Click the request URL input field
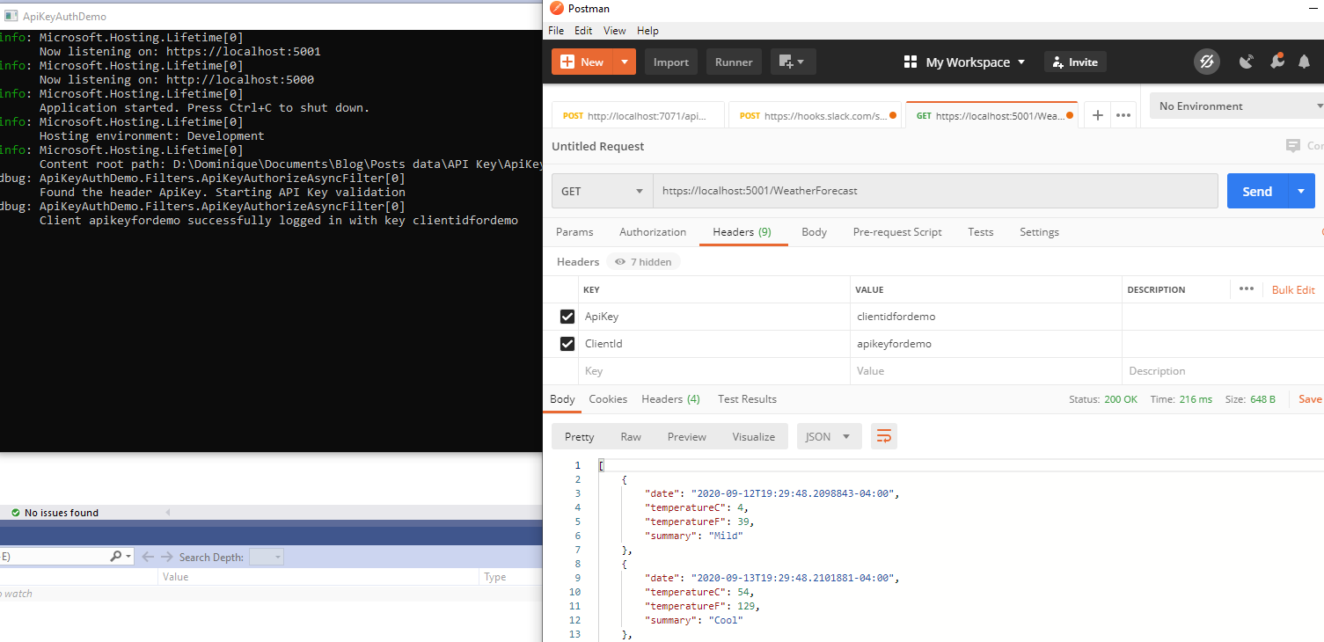Image resolution: width=1324 pixels, height=642 pixels. click(935, 191)
